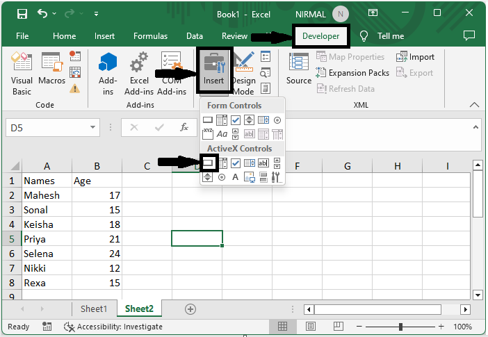Image resolution: width=488 pixels, height=337 pixels.
Task: Open the Insert controls dropdown
Action: pos(214,69)
